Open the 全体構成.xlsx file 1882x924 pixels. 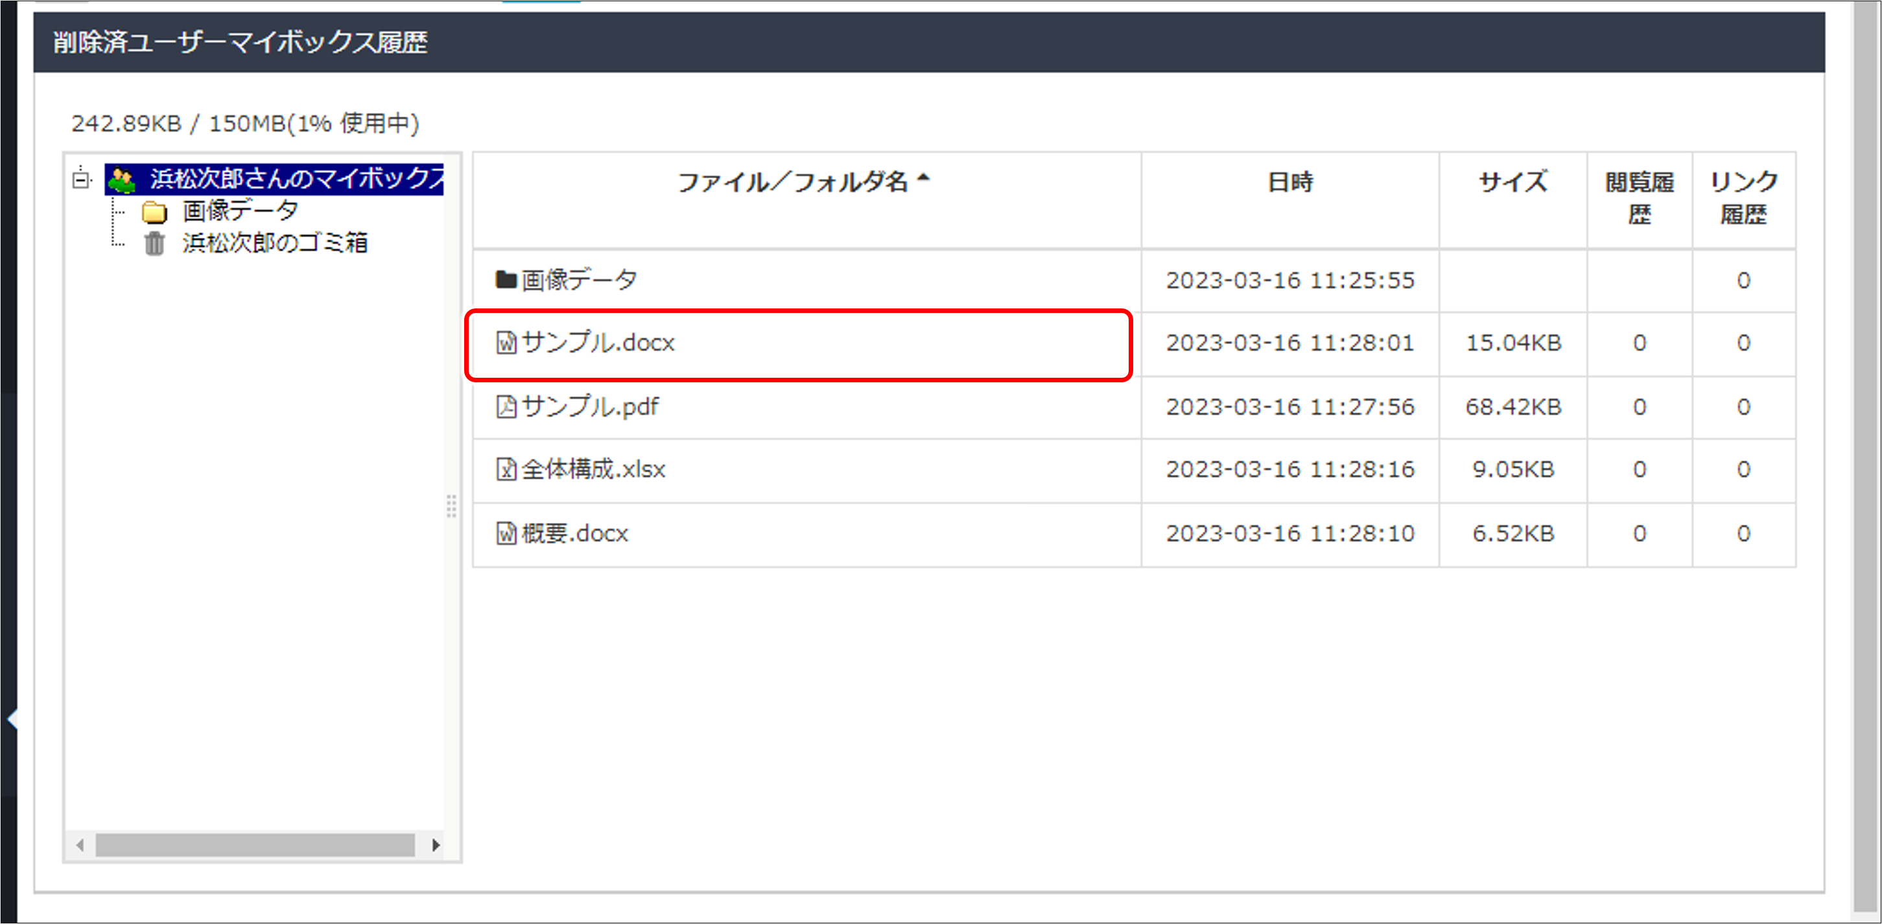pos(593,469)
